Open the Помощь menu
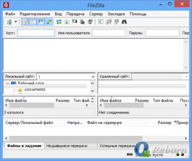Image resolution: width=192 pixels, height=161 pixels. pyautogui.click(x=138, y=14)
